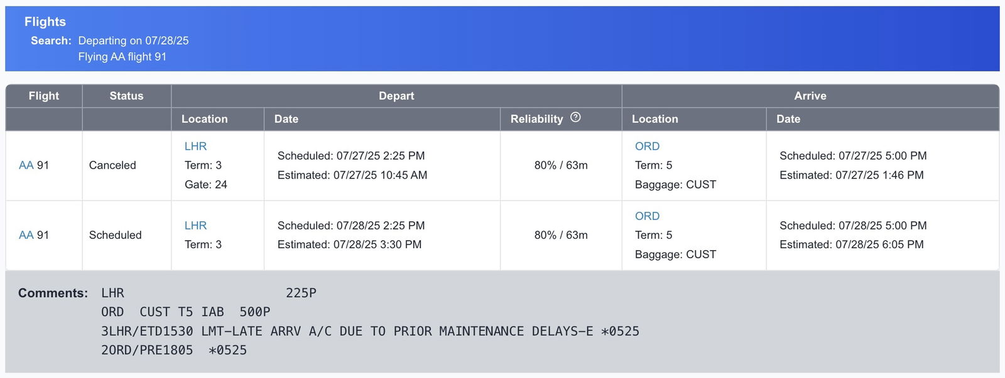The image size is (1005, 378).
Task: Open ORD arrival link for Scheduled flight
Action: click(647, 216)
